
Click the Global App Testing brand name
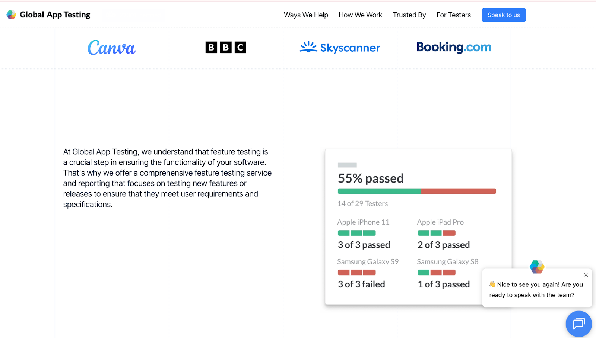(55, 15)
